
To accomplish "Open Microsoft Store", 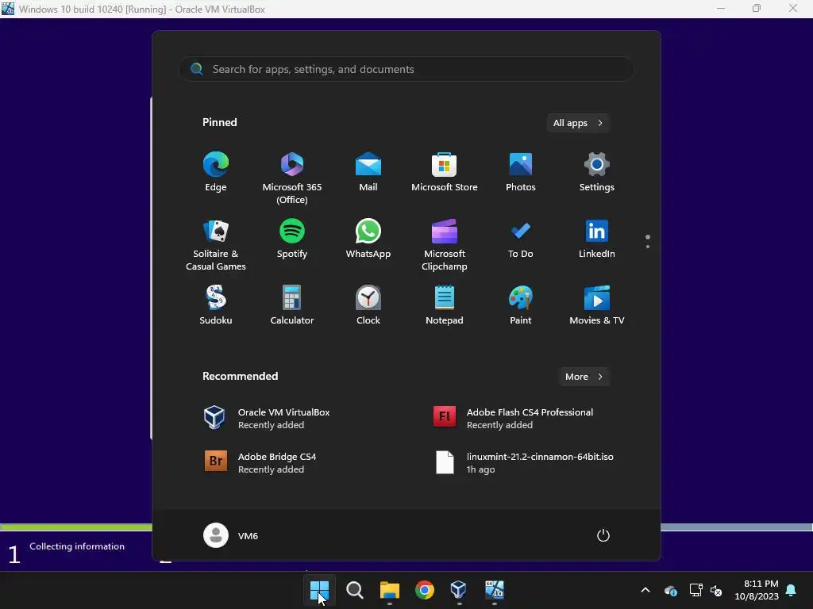I will [x=445, y=172].
